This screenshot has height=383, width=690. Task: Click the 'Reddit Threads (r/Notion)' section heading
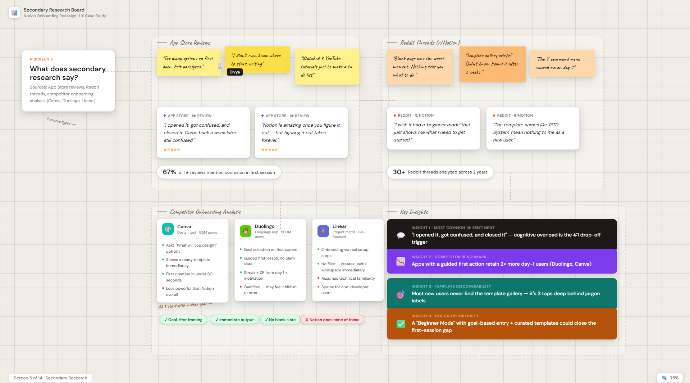(x=430, y=43)
